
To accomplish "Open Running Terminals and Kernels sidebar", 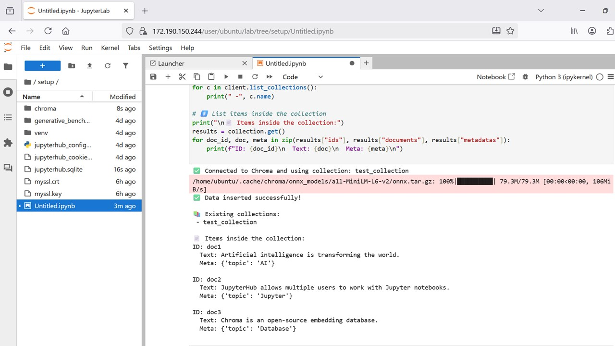I will (8, 92).
